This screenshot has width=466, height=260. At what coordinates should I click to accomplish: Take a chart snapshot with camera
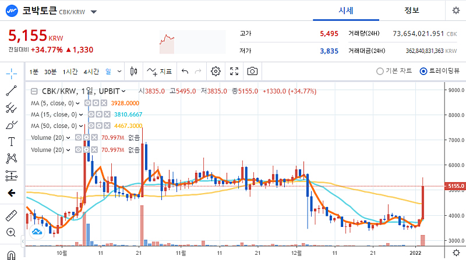tap(252, 71)
